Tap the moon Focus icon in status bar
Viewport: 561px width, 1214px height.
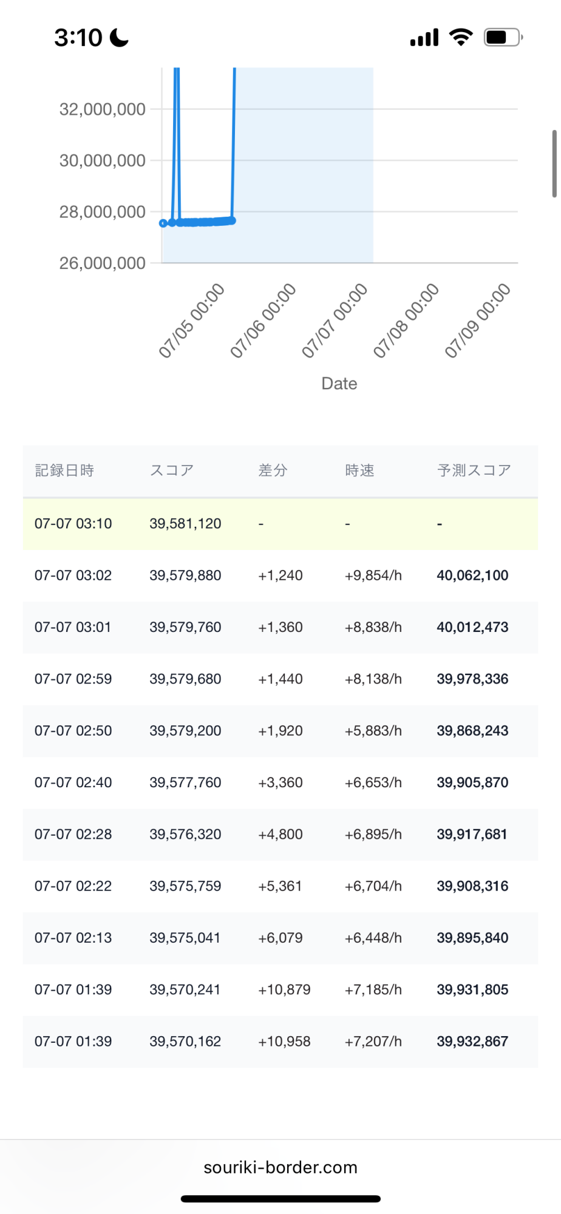[119, 38]
